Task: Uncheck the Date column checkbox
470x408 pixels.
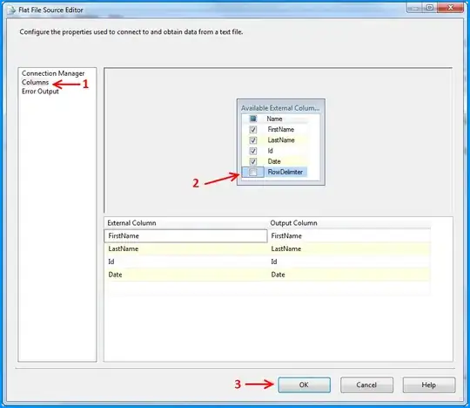Action: tap(253, 161)
